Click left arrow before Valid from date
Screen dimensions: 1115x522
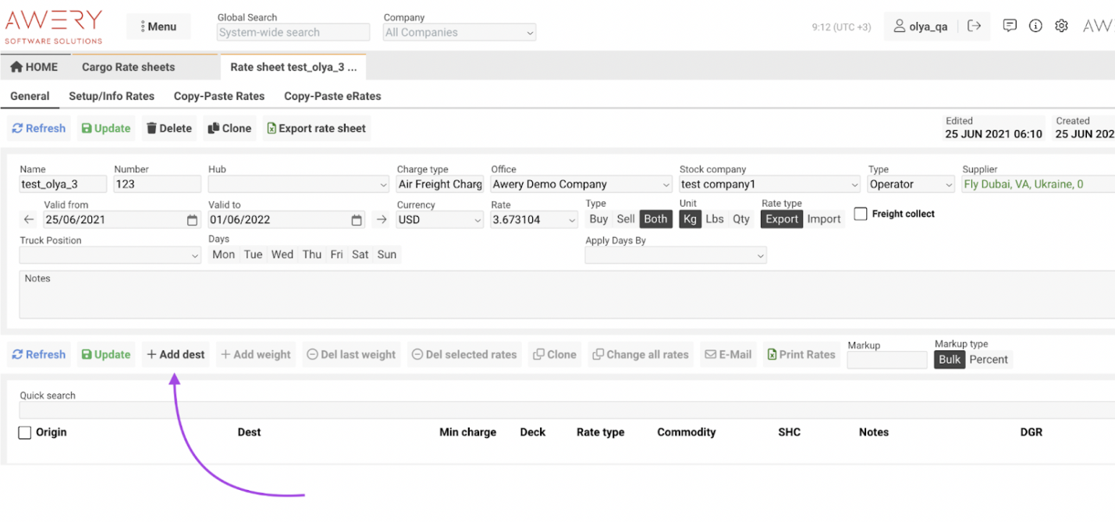point(29,220)
